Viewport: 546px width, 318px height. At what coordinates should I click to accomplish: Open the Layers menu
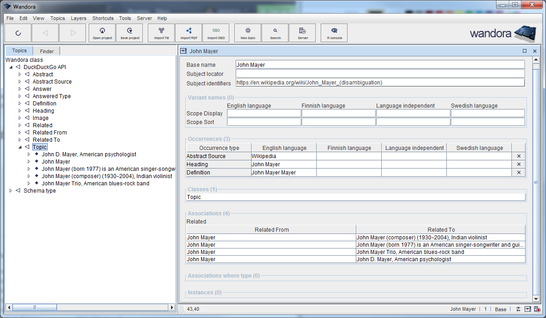tap(78, 18)
